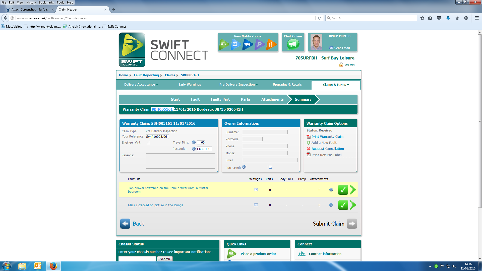Expand Delivery Acceptance dropdown menu
482x271 pixels.
tap(141, 85)
